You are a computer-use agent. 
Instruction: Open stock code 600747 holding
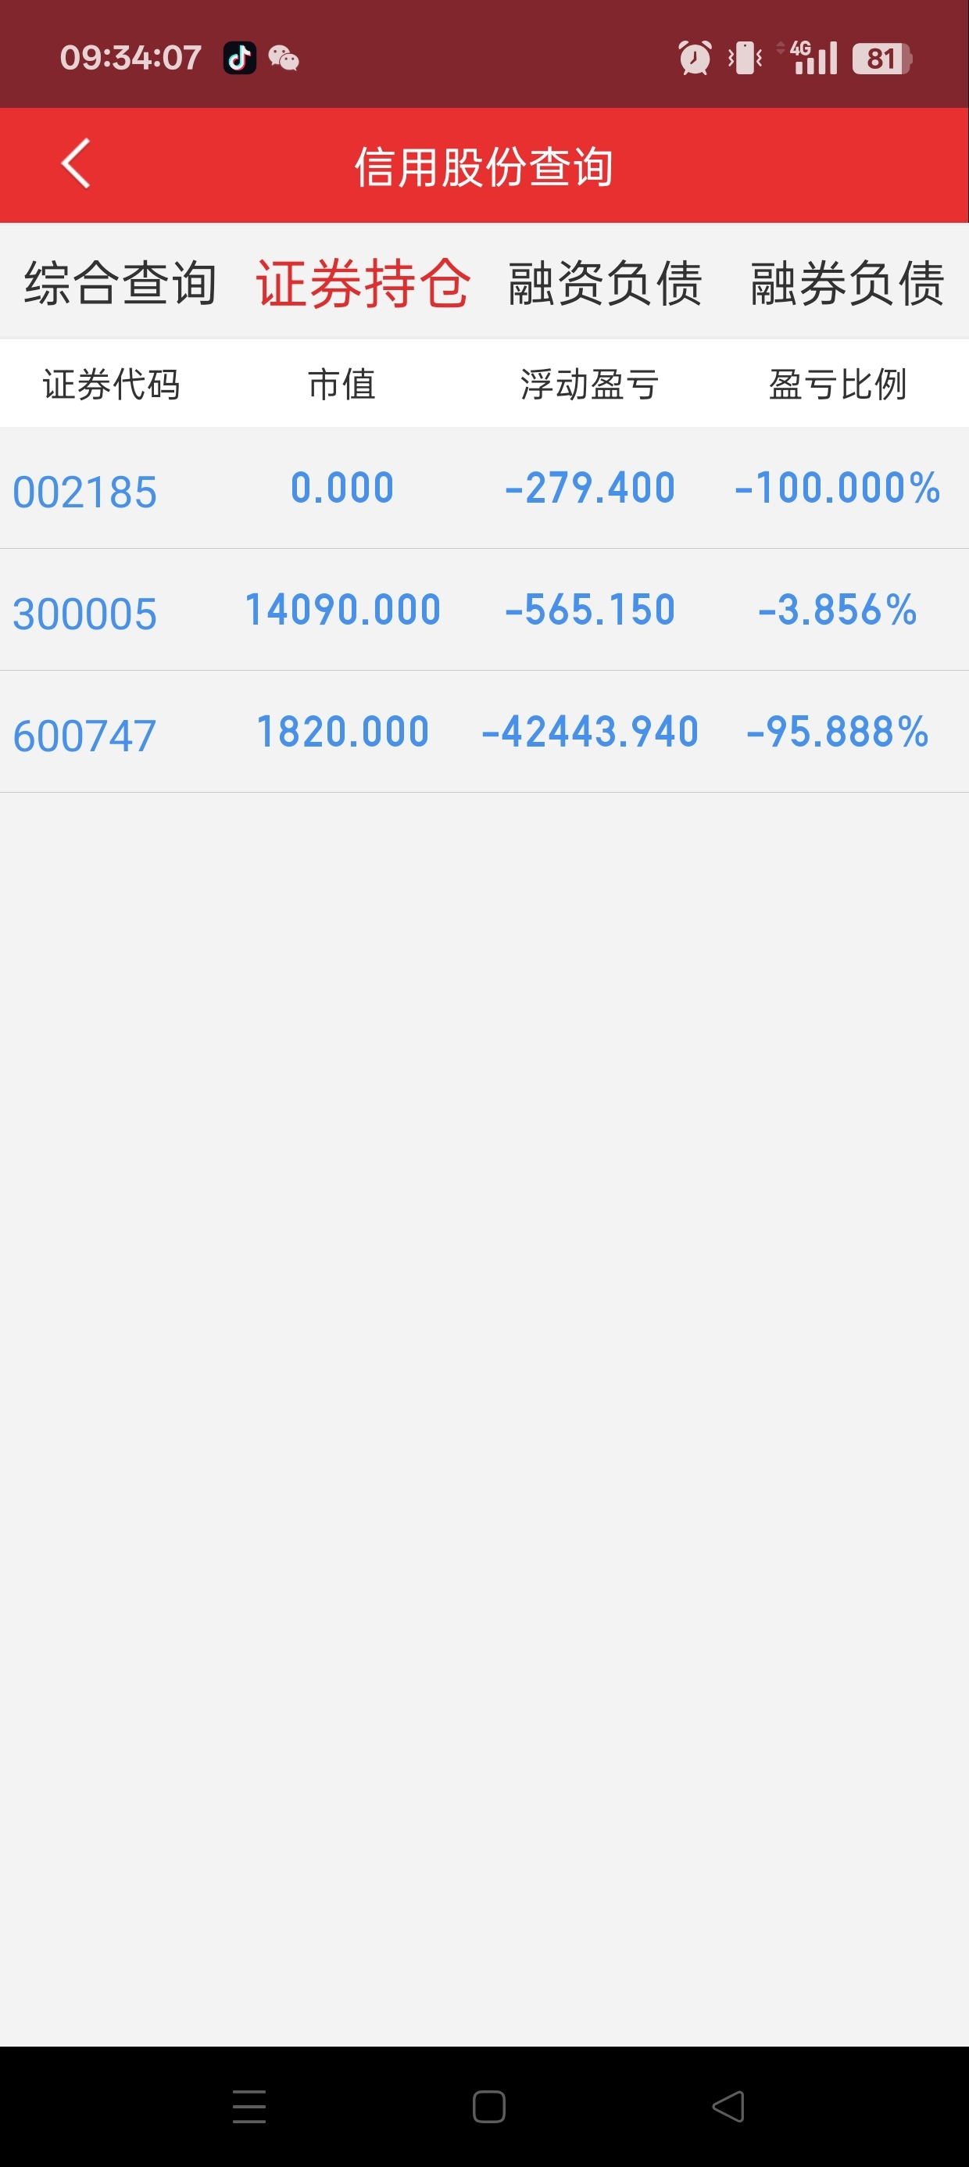coord(85,735)
